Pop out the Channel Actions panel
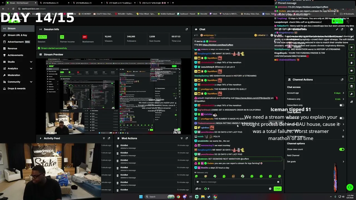The height and width of the screenshot is (200, 356). tap(342, 79)
